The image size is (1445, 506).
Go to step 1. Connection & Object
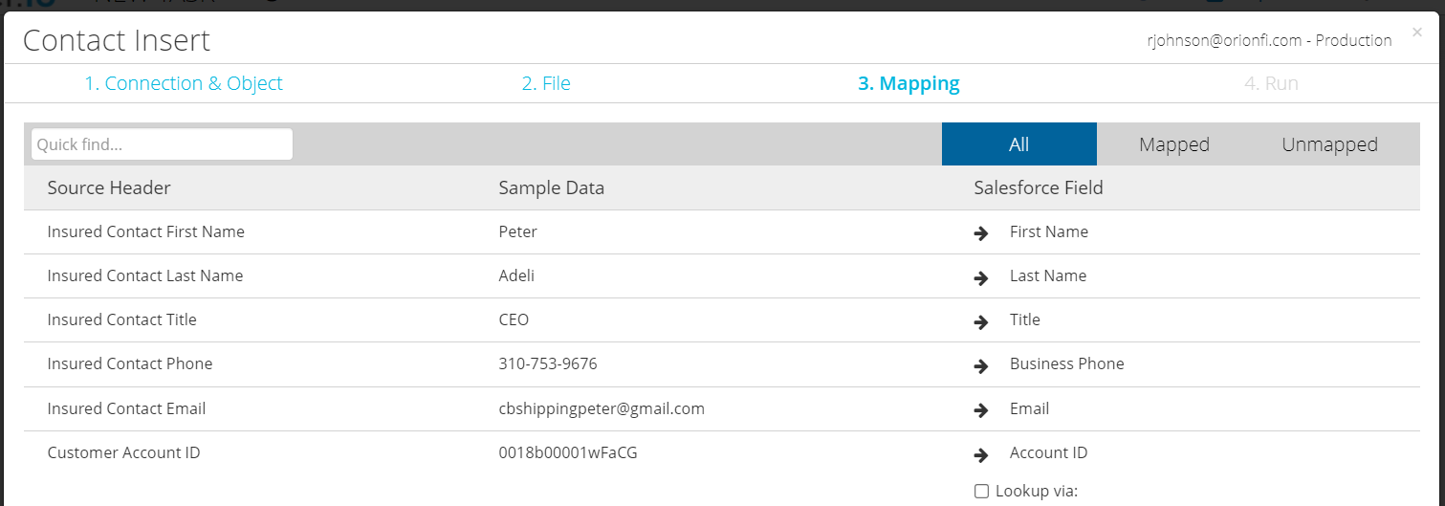coord(184,83)
